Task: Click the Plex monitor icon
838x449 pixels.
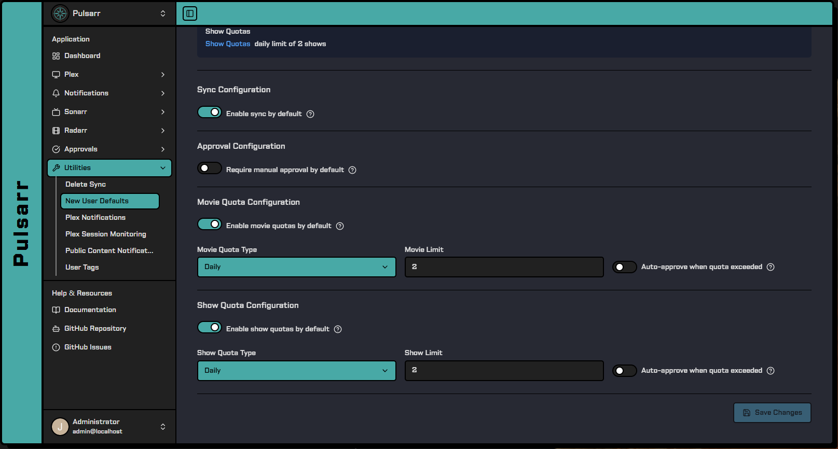Action: point(56,75)
